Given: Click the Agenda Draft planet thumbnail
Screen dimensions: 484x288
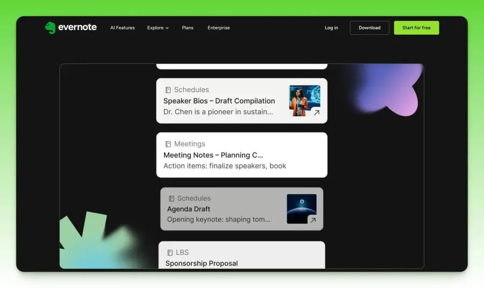Looking at the screenshot, I should 302,209.
